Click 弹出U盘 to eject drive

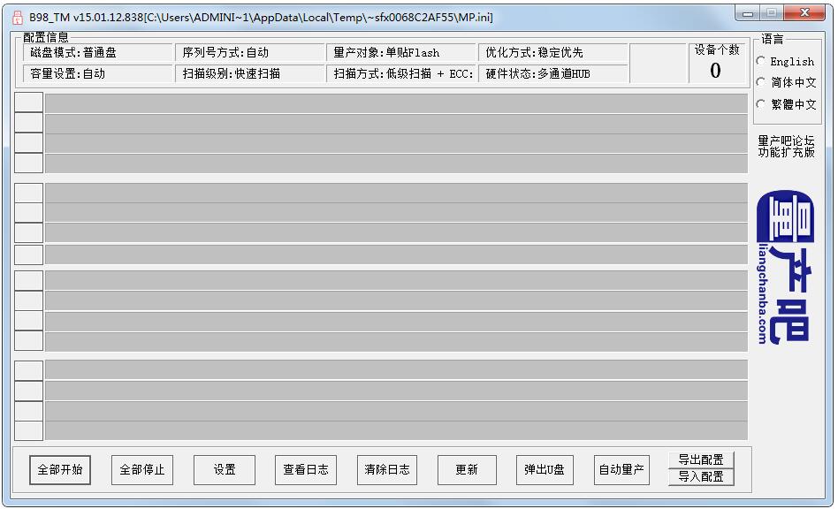[x=545, y=469]
